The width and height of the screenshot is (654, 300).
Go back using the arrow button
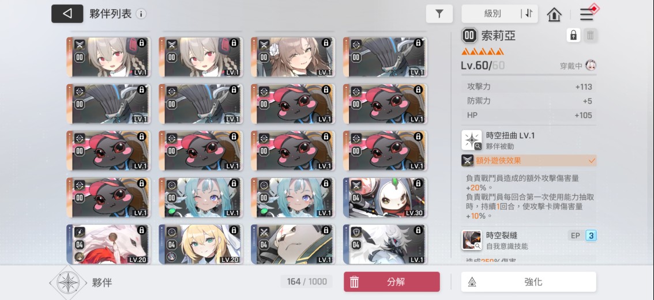coord(67,14)
